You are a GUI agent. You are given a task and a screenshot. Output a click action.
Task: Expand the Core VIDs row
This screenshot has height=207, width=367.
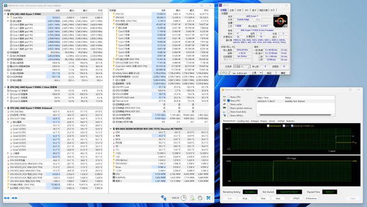pos(8,18)
